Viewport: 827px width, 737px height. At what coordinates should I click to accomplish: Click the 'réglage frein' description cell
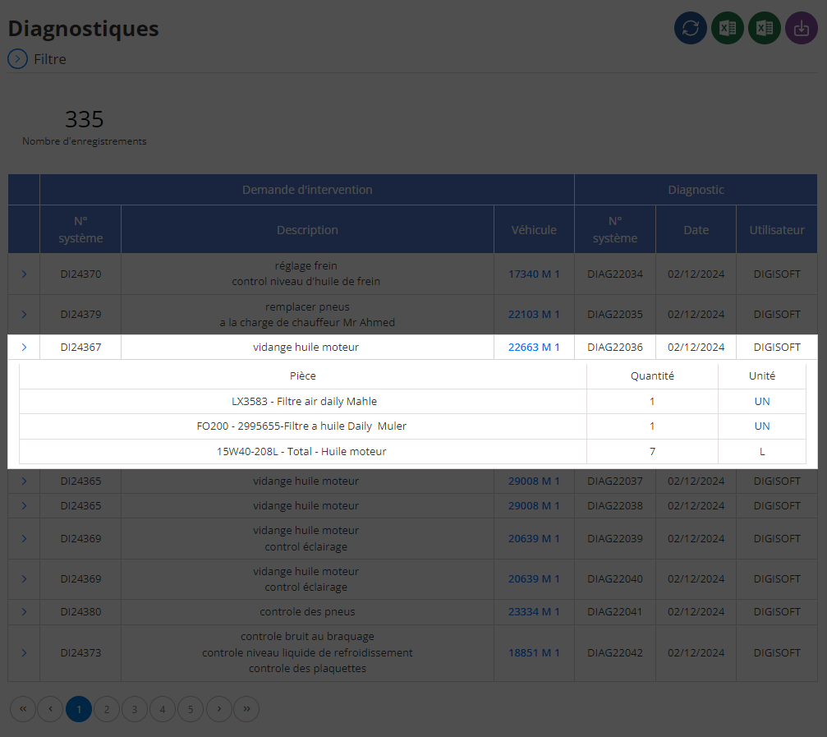tap(307, 274)
